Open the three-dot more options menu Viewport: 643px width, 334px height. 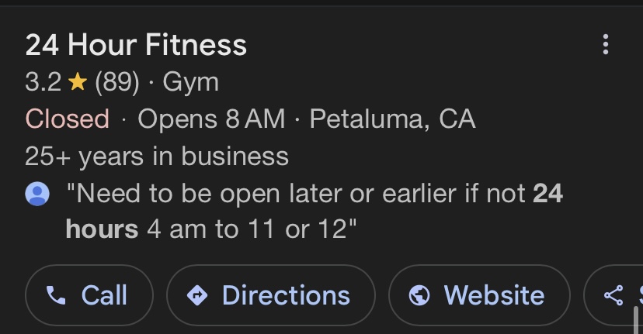[606, 44]
